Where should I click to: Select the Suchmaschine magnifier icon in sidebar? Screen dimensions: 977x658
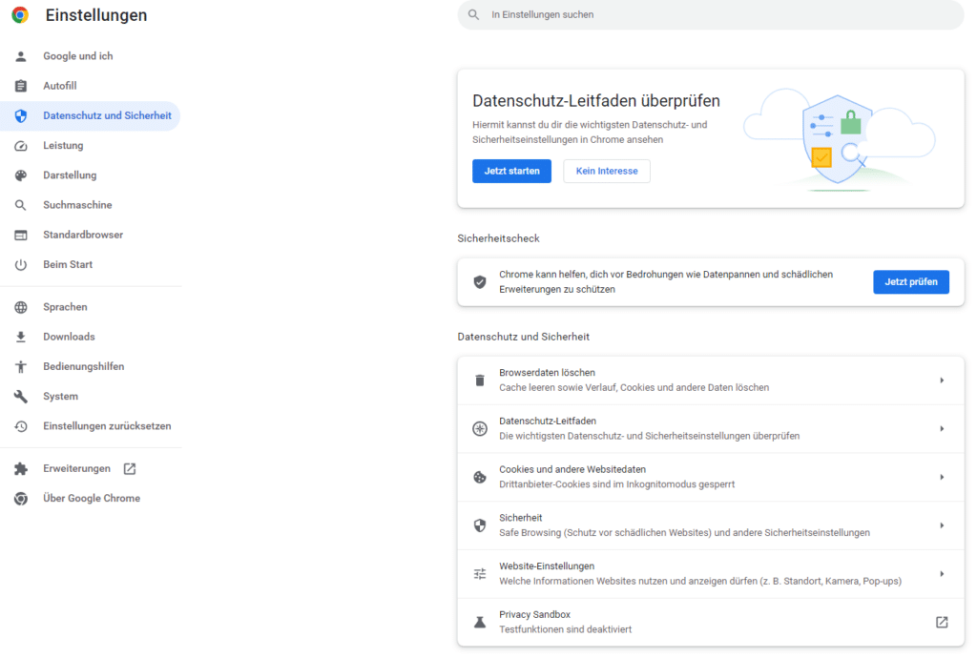click(x=21, y=205)
